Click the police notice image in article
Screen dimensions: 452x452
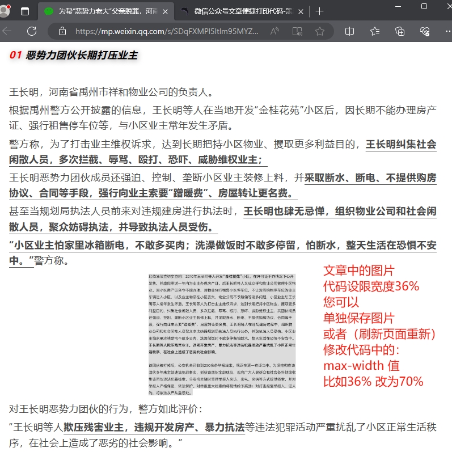pos(222,335)
